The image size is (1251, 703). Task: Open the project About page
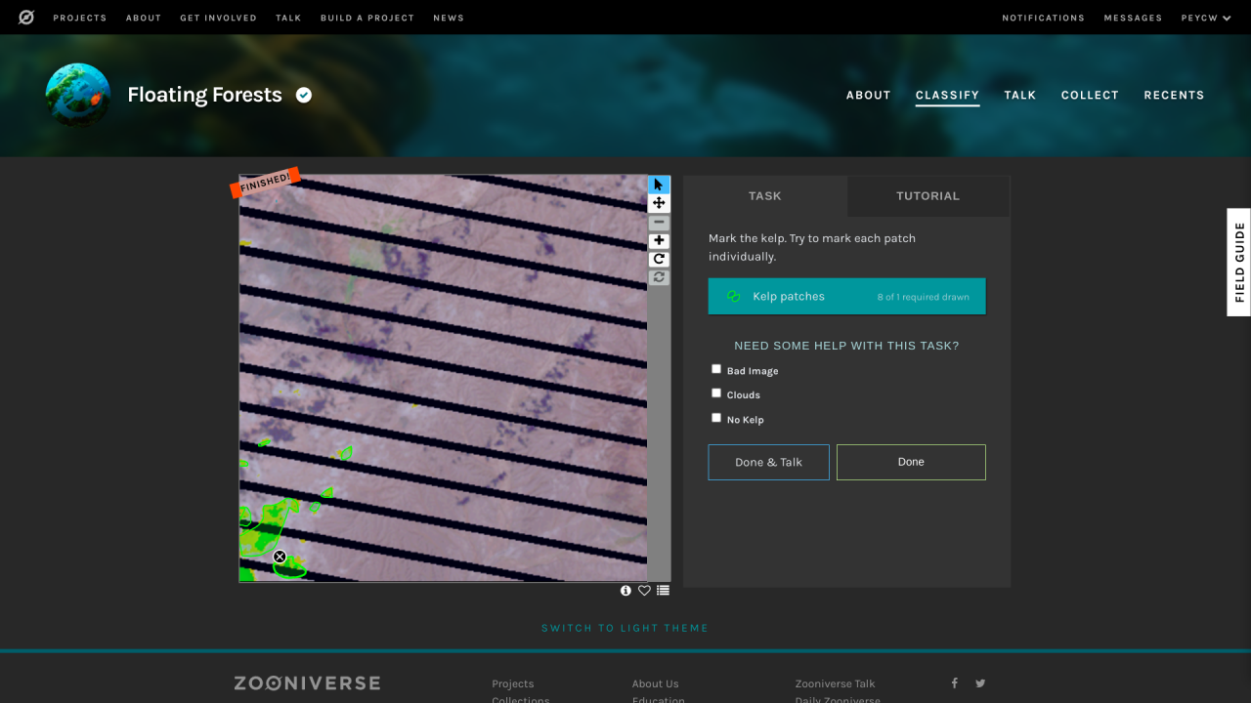pos(868,95)
